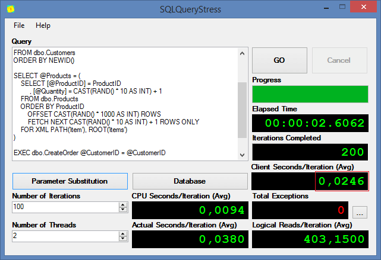Click the query editor scrollbar thumb
The width and height of the screenshot is (381, 260).
pos(242,110)
